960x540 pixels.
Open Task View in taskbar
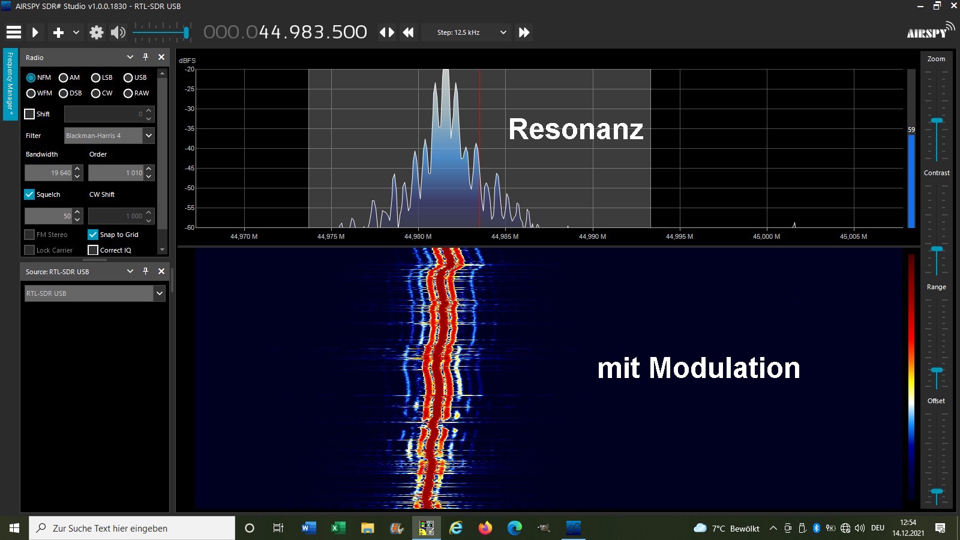pyautogui.click(x=278, y=528)
